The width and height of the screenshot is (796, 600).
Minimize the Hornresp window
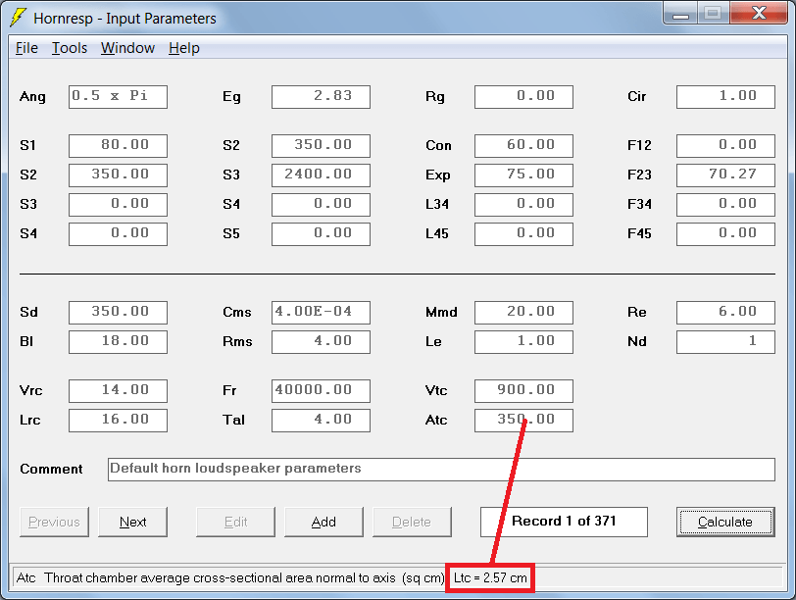[680, 14]
